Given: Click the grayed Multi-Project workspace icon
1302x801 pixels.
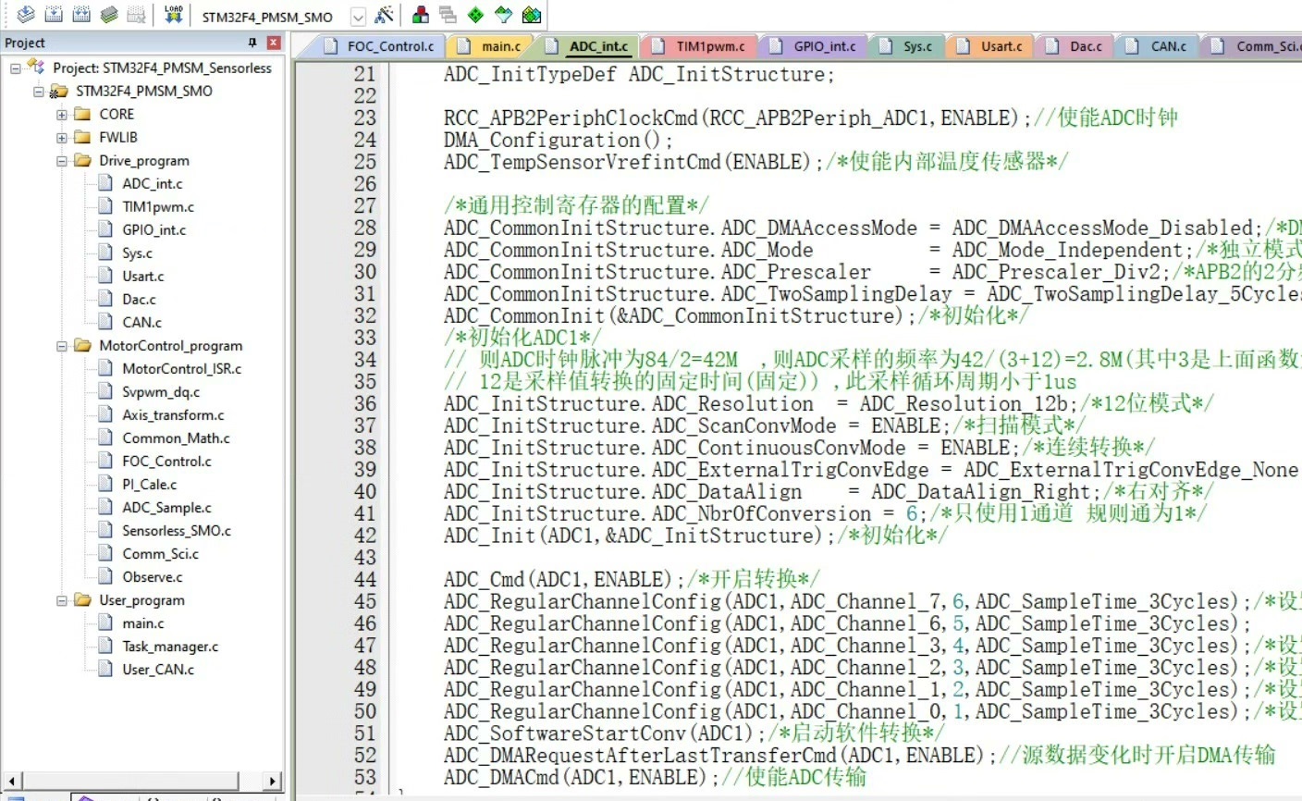Looking at the screenshot, I should 448,15.
